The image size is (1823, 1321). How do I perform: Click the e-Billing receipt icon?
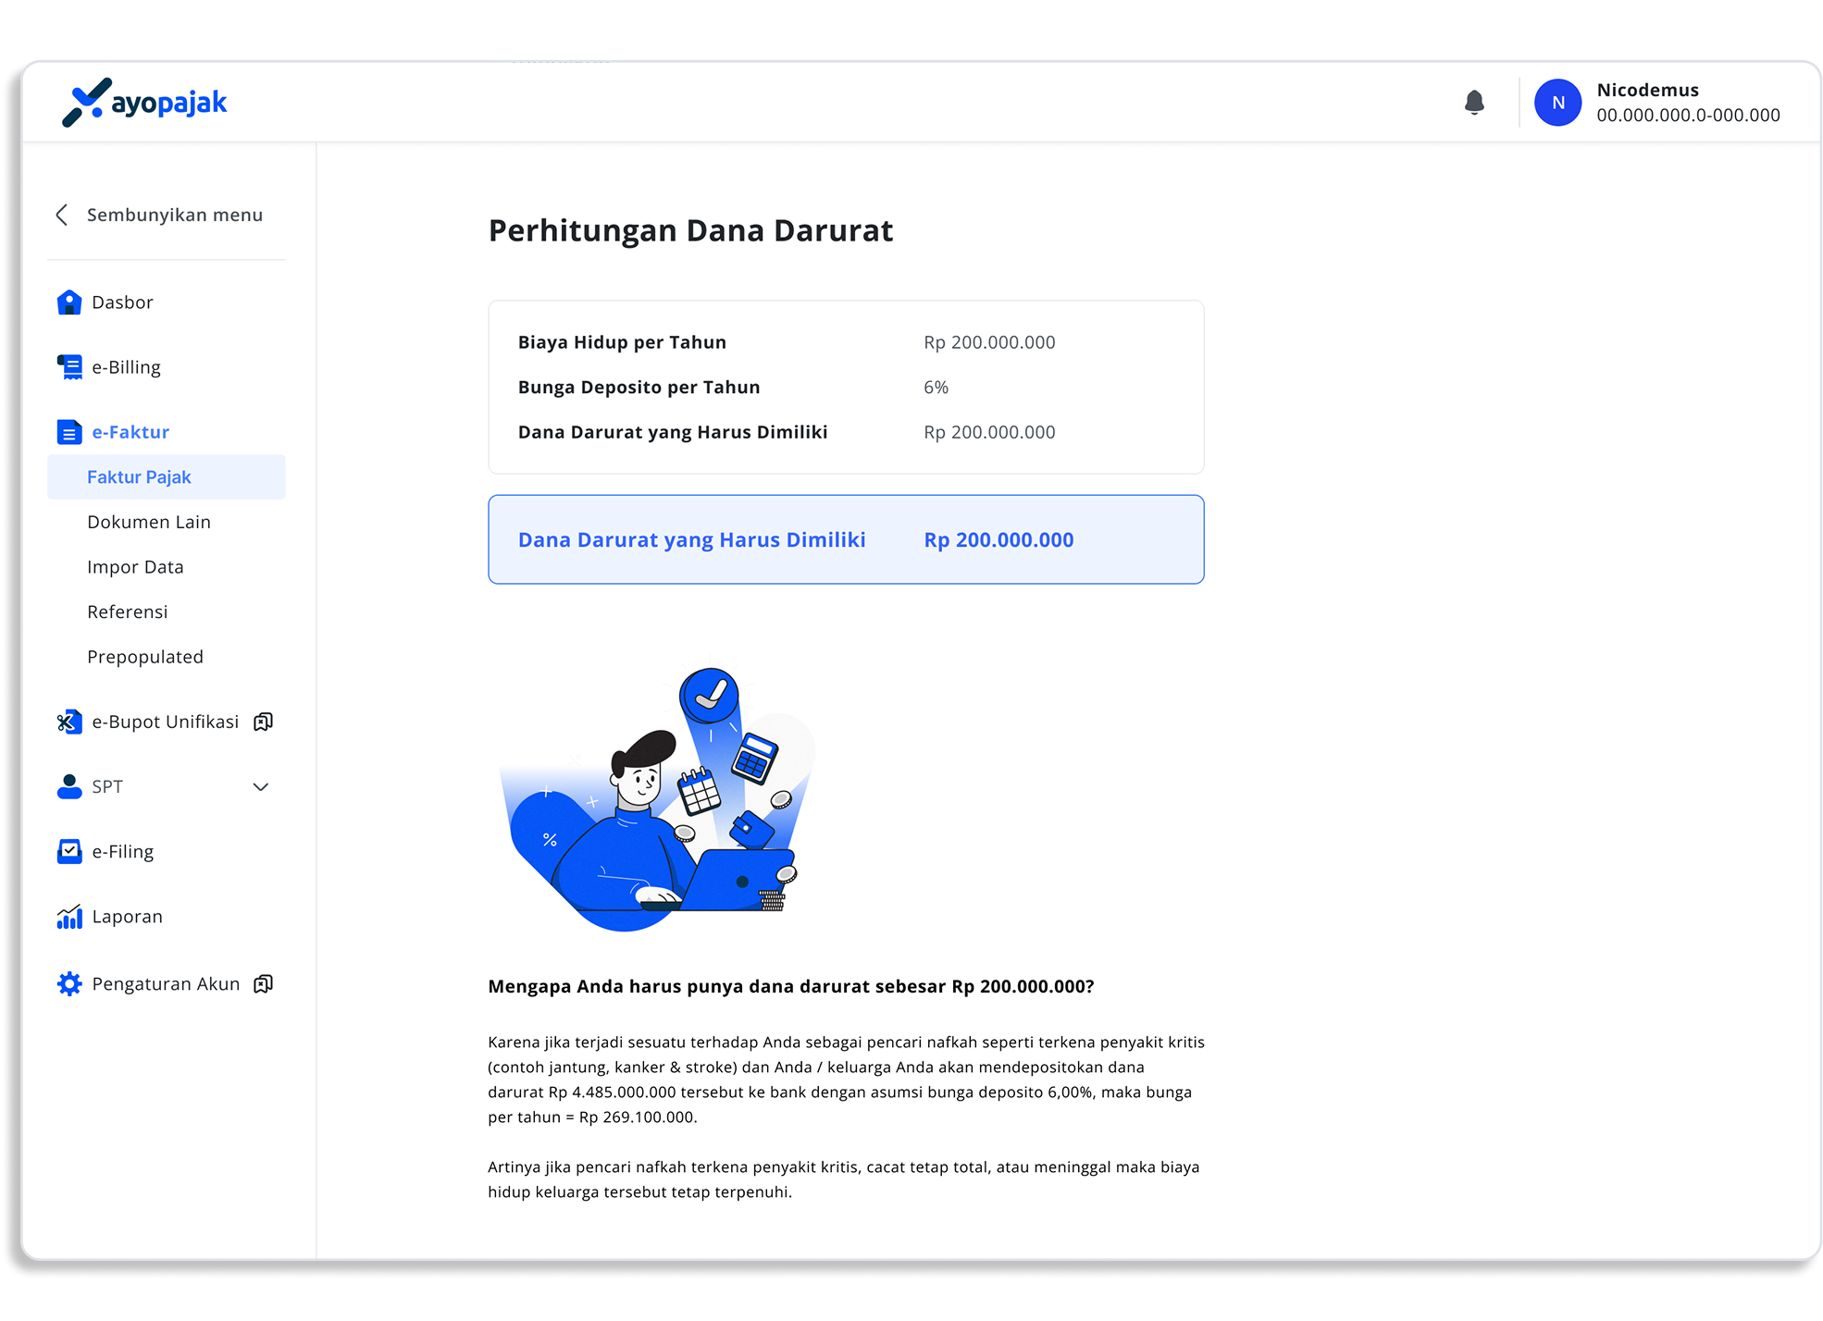[69, 367]
